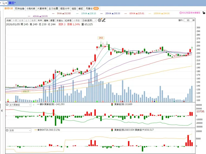Switch to the 即時走勢 tab
Image resolution: width=206 pixels, height=154 pixels.
[20, 9]
